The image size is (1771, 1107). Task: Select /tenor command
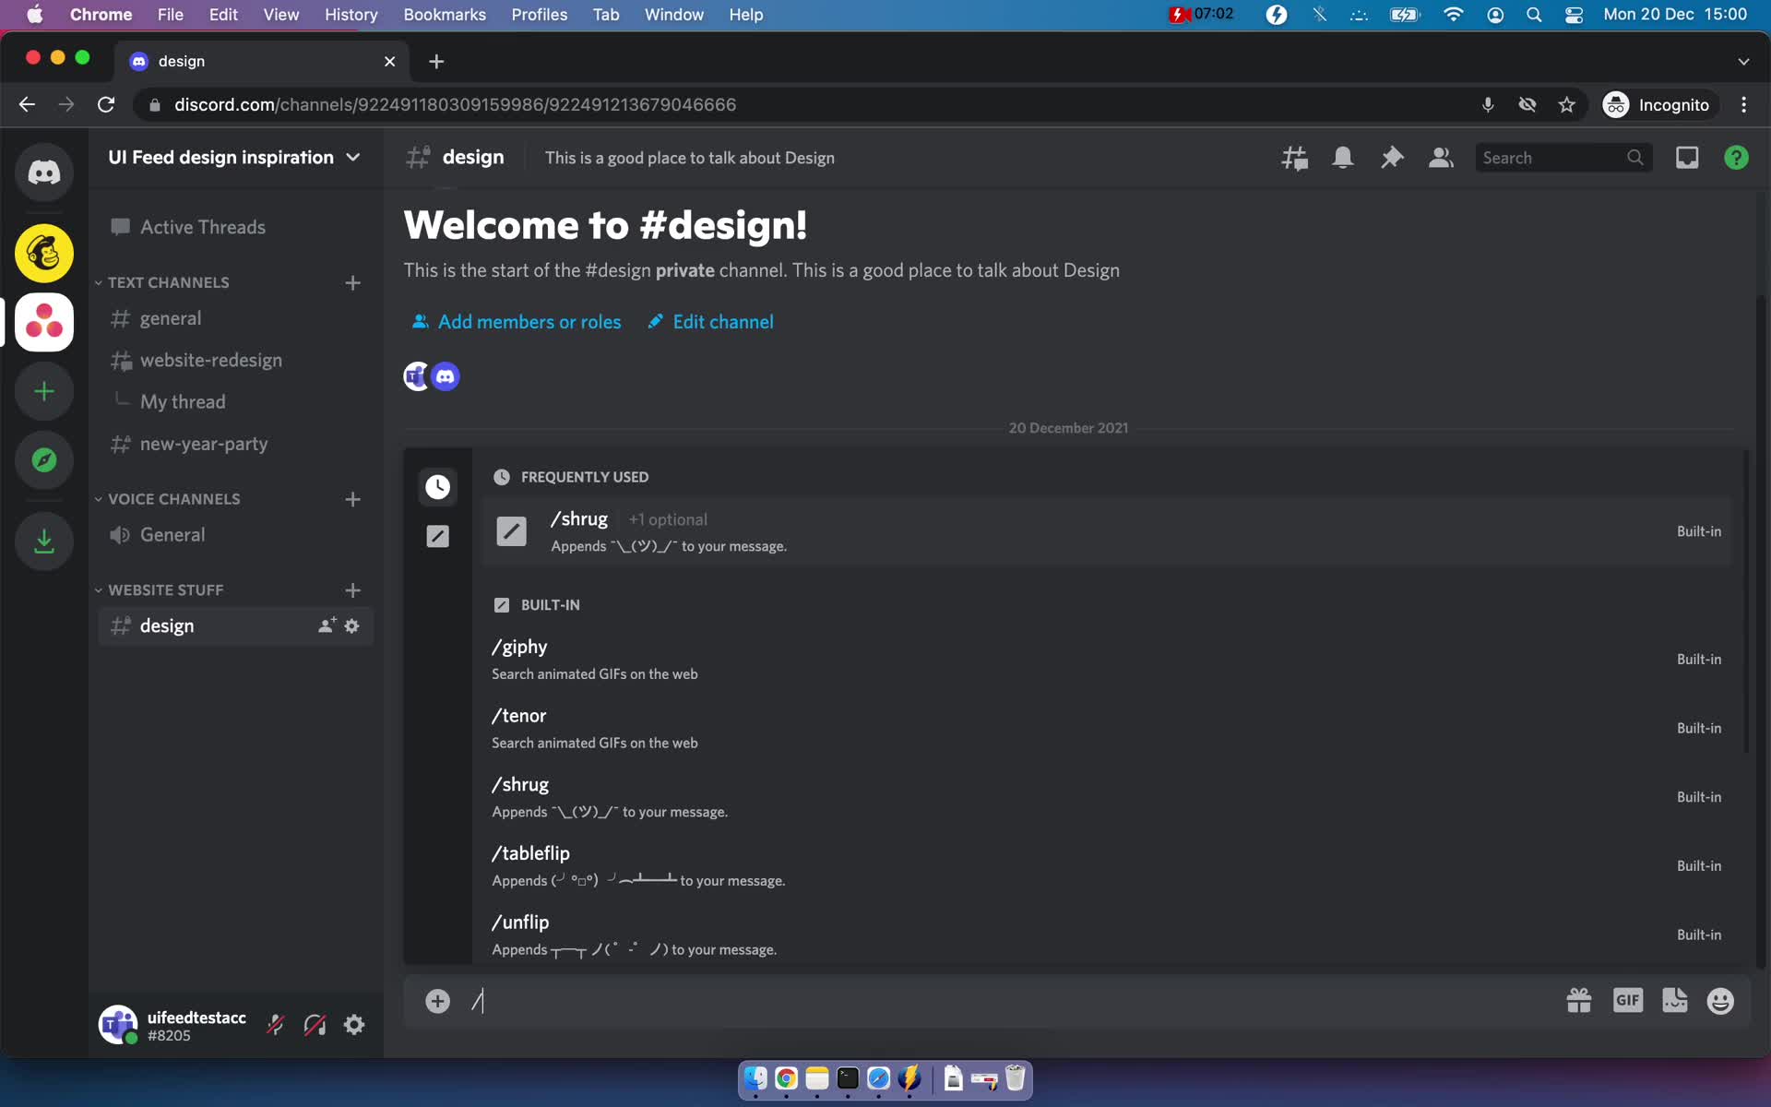1107,728
